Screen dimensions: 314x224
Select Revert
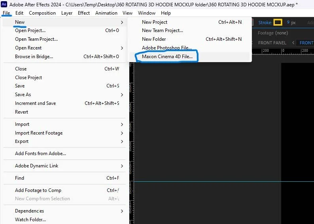[x=64, y=112]
